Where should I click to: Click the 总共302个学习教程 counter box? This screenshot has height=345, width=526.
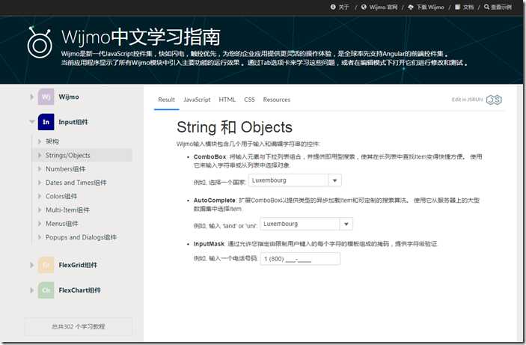[79, 326]
